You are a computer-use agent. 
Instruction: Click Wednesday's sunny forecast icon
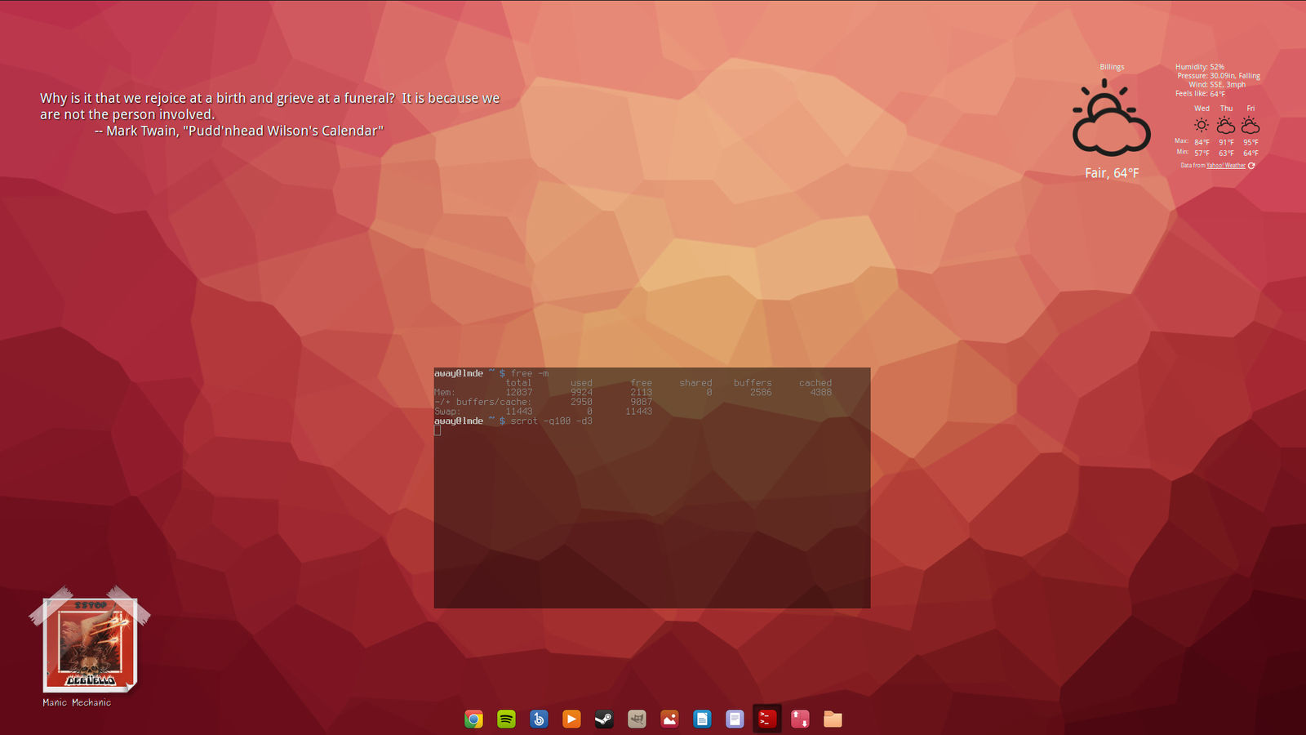[1202, 125]
